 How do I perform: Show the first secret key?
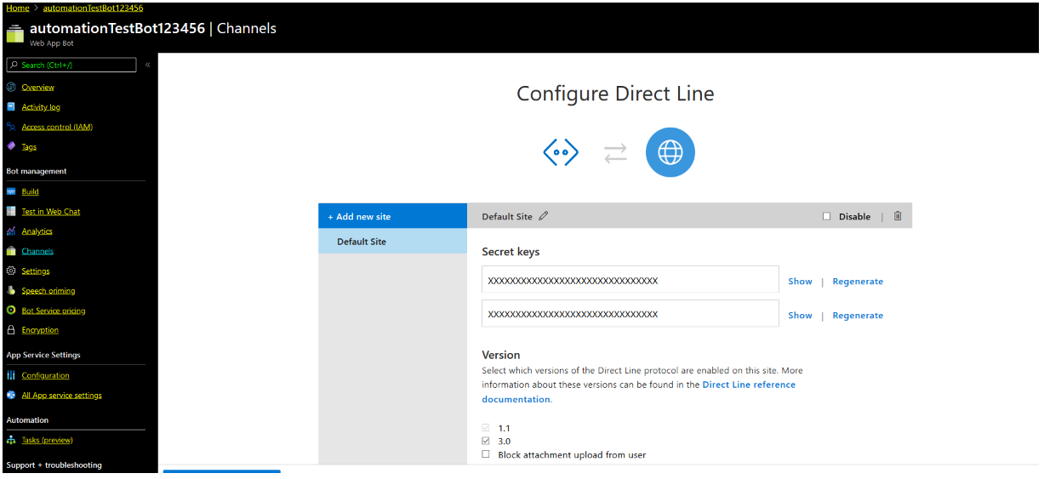pyautogui.click(x=800, y=282)
